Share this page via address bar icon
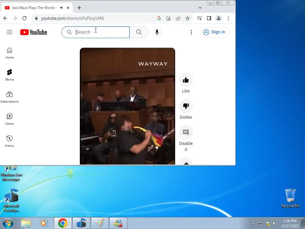The width and height of the screenshot is (305, 229). click(x=178, y=18)
